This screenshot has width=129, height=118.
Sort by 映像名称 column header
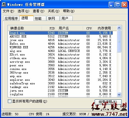point(25,28)
